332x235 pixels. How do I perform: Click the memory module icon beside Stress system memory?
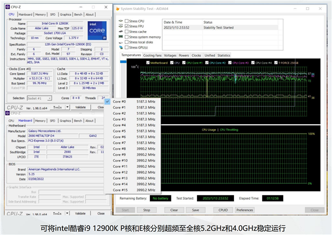pyautogui.click(x=121, y=37)
